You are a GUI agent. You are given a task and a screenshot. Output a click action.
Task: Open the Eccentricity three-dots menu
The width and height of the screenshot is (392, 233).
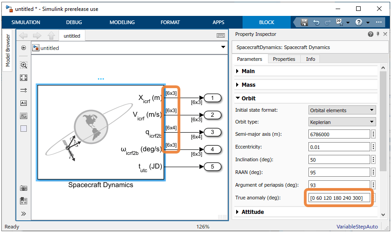coord(373,147)
